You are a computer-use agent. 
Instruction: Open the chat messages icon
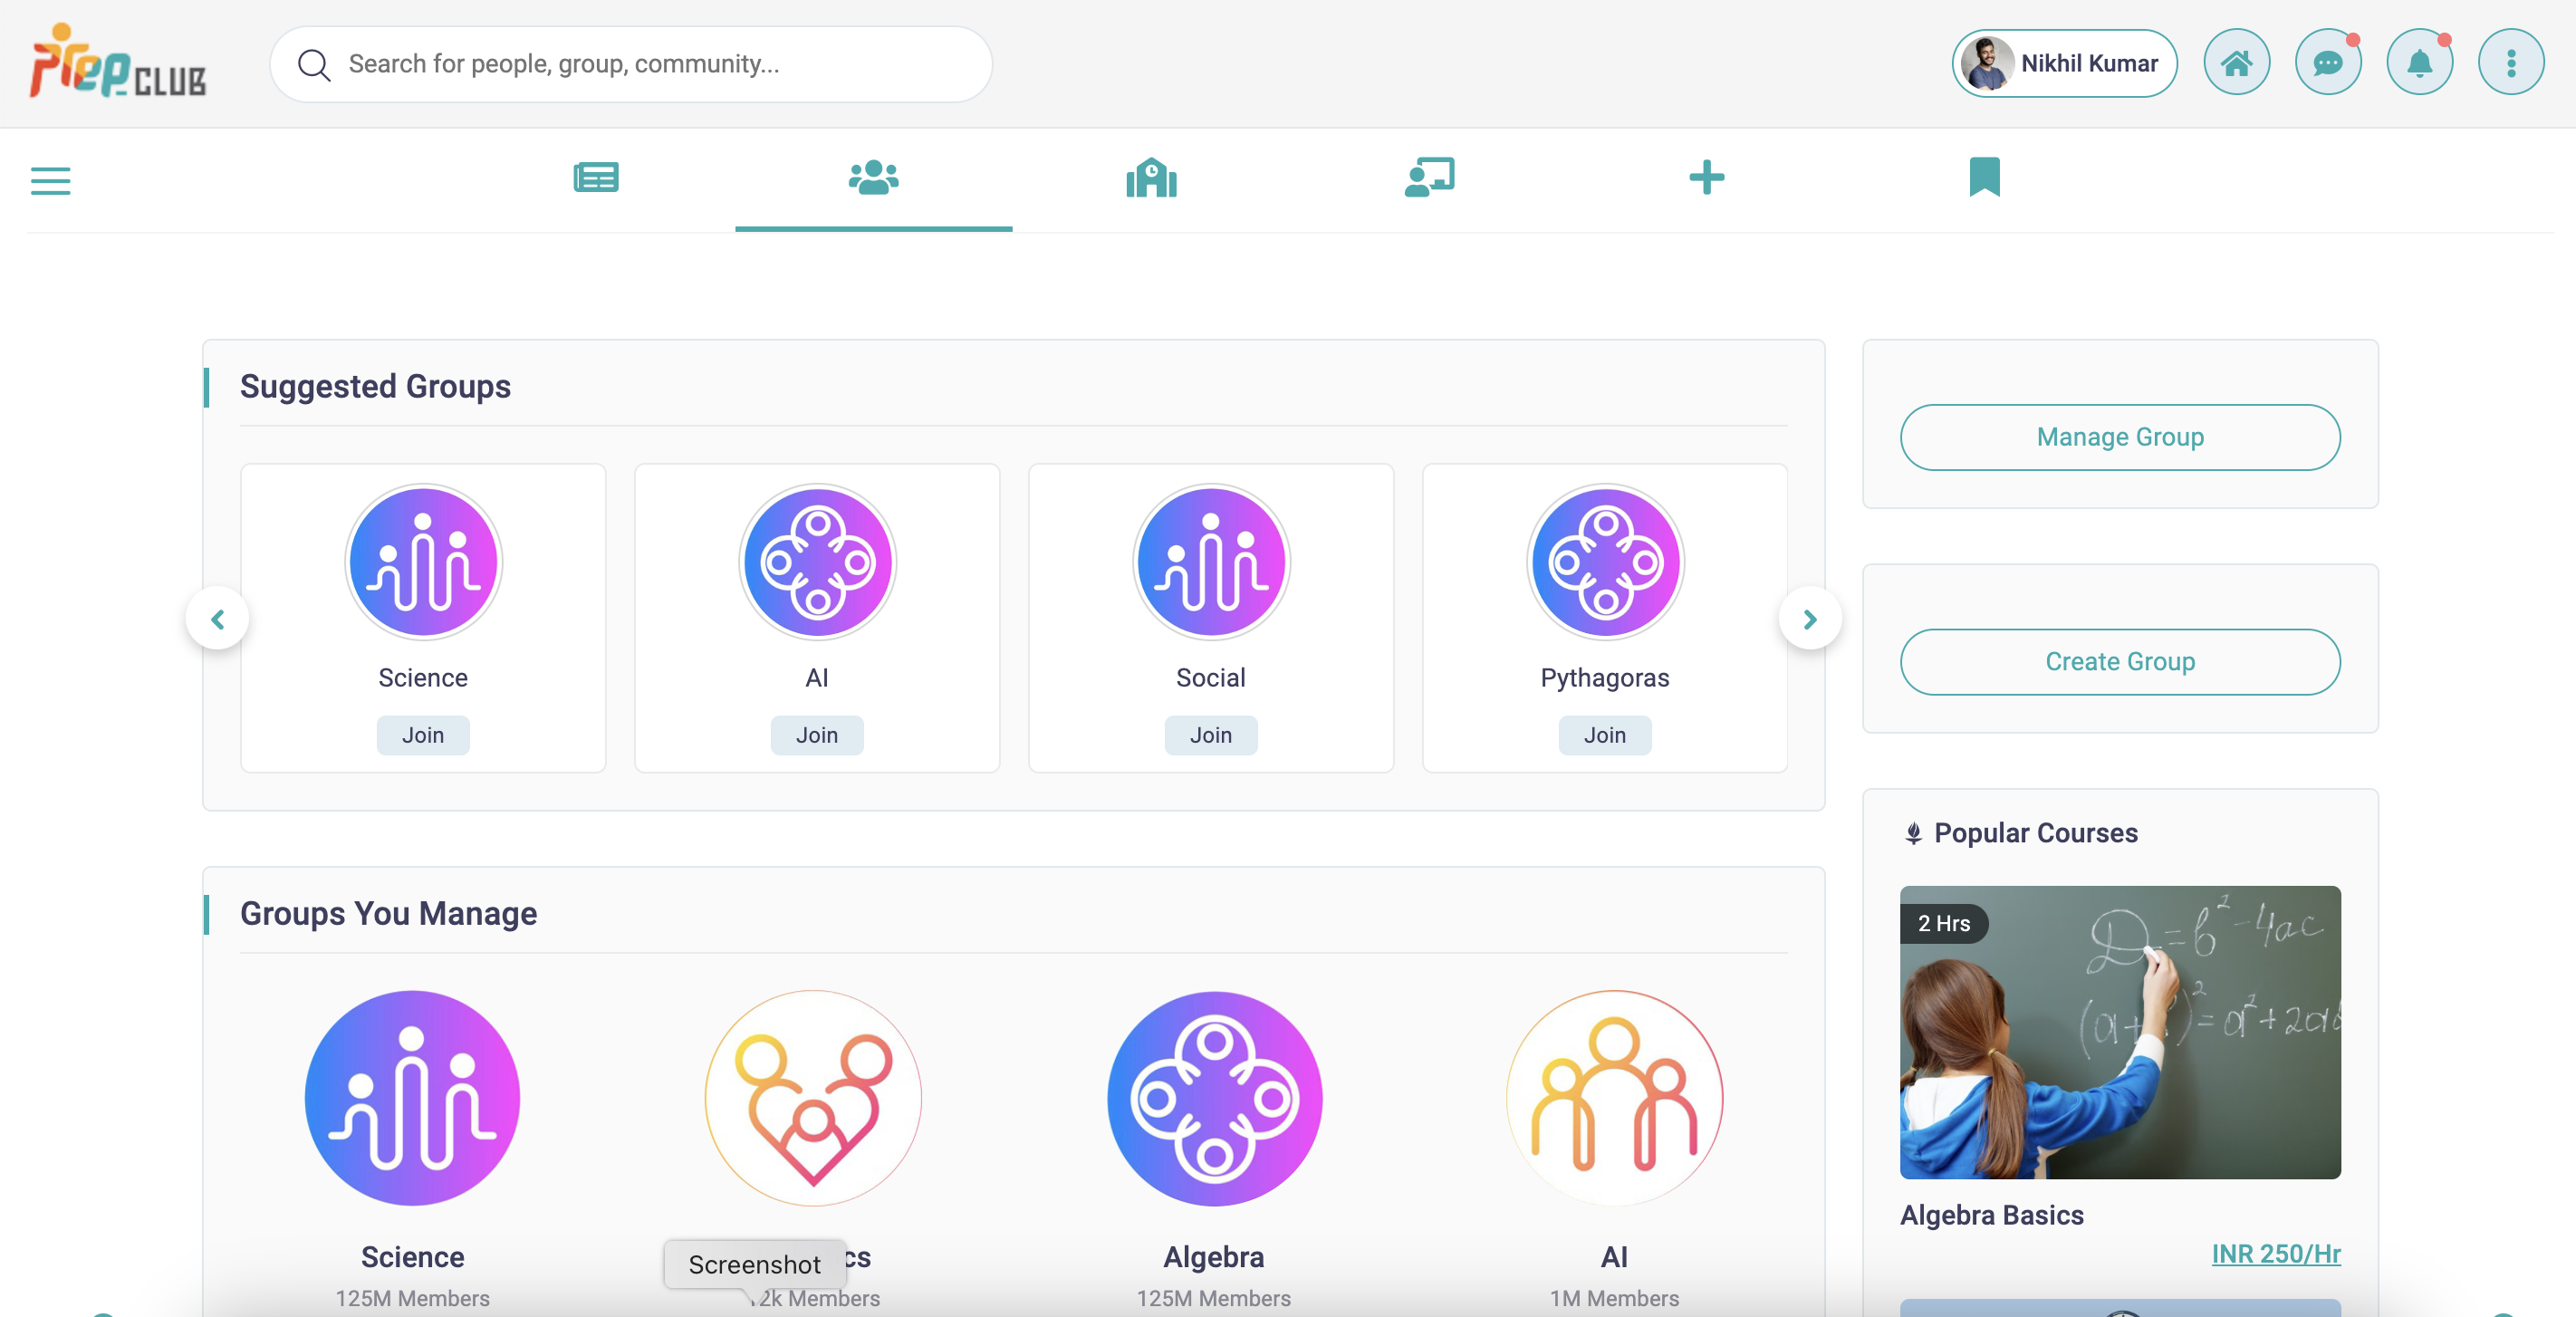2328,63
